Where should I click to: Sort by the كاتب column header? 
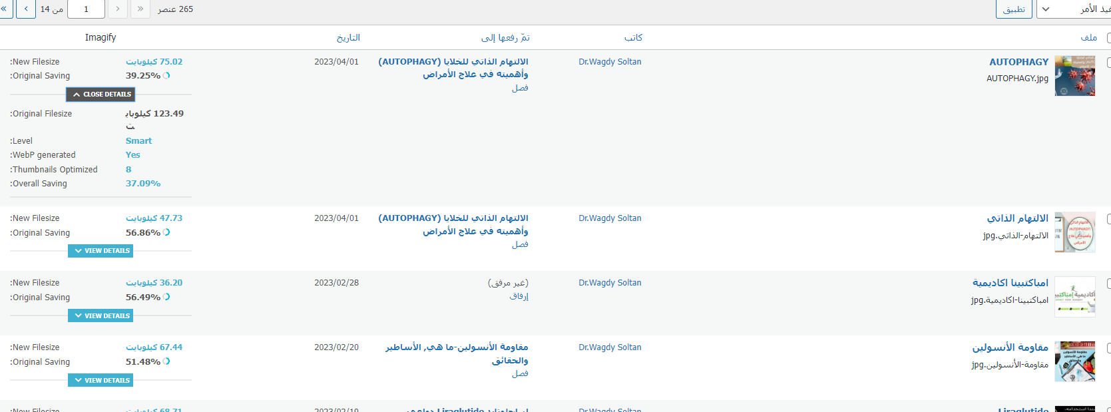[x=633, y=38]
